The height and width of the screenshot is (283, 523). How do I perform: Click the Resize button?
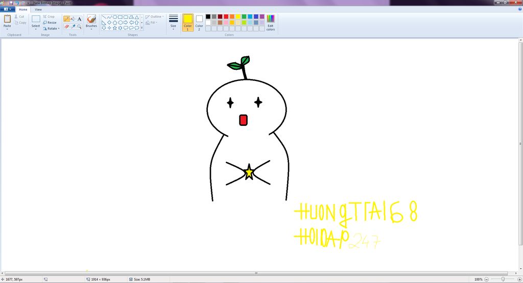tap(50, 22)
